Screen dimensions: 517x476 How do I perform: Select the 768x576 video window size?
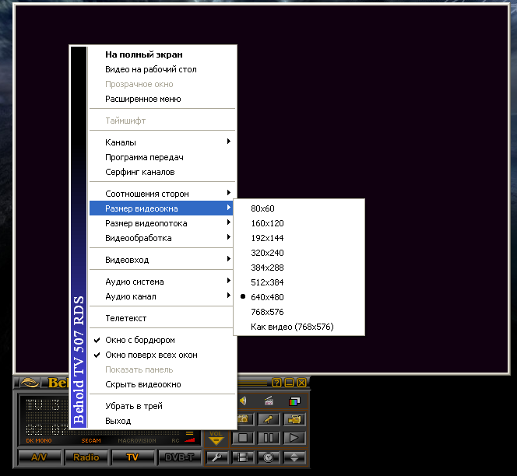point(267,312)
